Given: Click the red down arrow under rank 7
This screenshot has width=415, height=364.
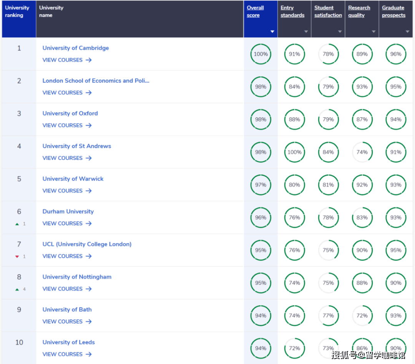Looking at the screenshot, I should (x=17, y=256).
